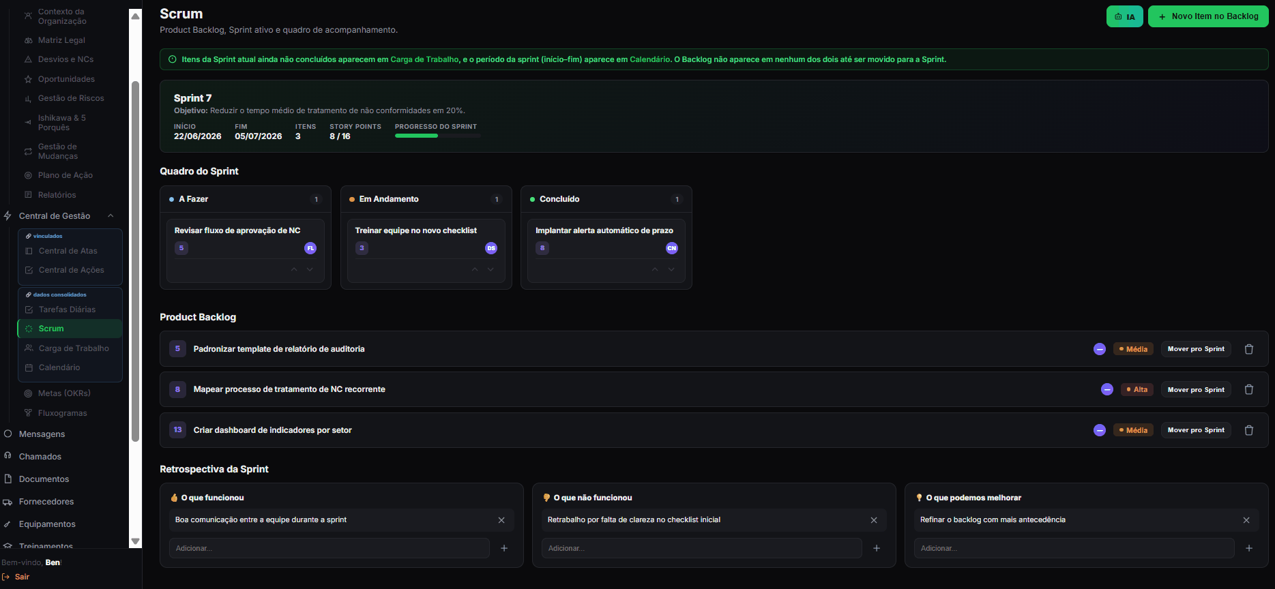Click the assignee circle on Mapear processo row
The width and height of the screenshot is (1275, 589).
click(1107, 389)
